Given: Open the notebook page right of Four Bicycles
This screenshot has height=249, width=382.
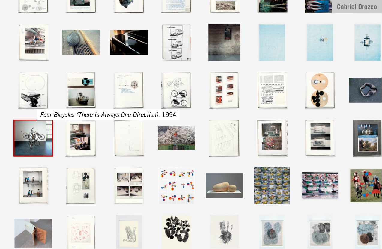Looking at the screenshot, I should click(x=81, y=138).
